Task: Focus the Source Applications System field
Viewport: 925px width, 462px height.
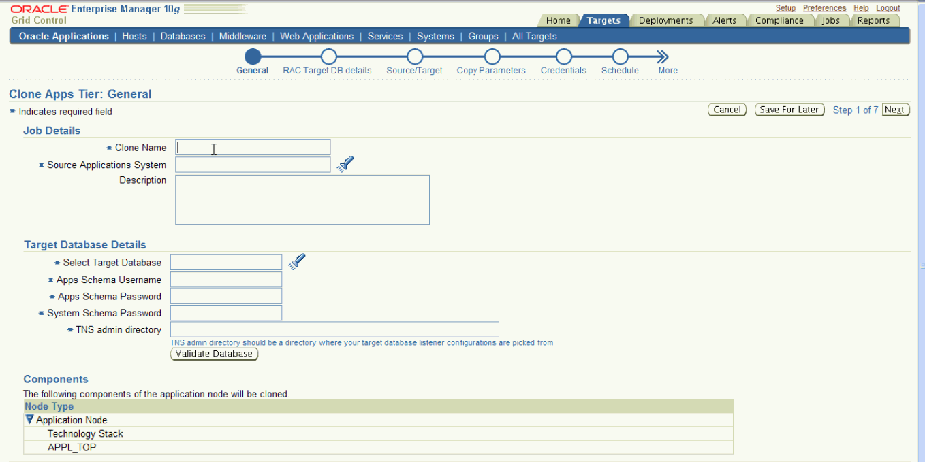Action: click(253, 165)
